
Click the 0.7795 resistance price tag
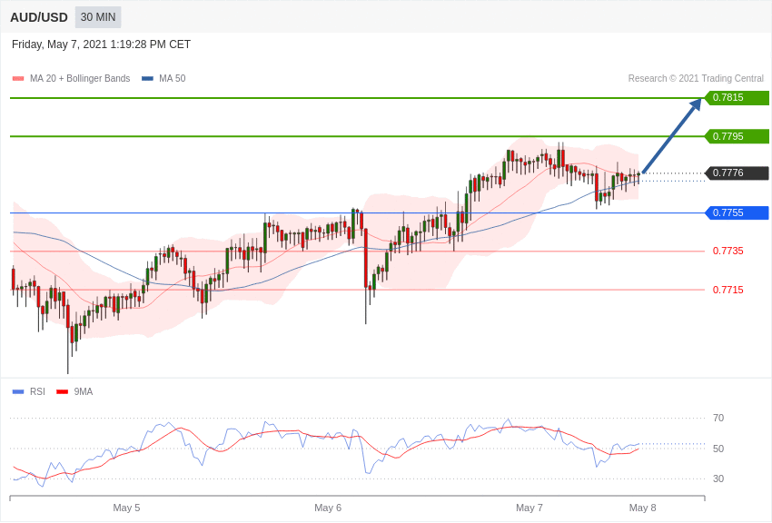click(x=737, y=136)
